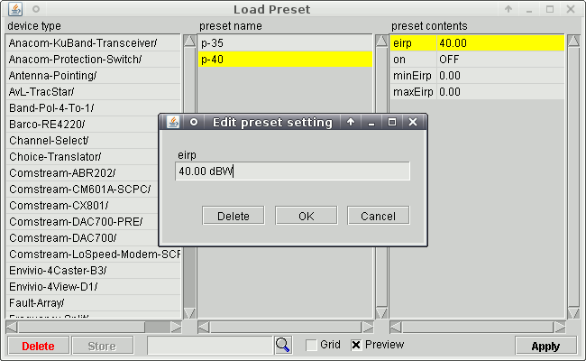Close the Edit preset setting dialog
586x361 pixels.
413,122
